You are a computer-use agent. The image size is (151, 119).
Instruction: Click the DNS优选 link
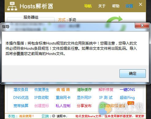21,98
